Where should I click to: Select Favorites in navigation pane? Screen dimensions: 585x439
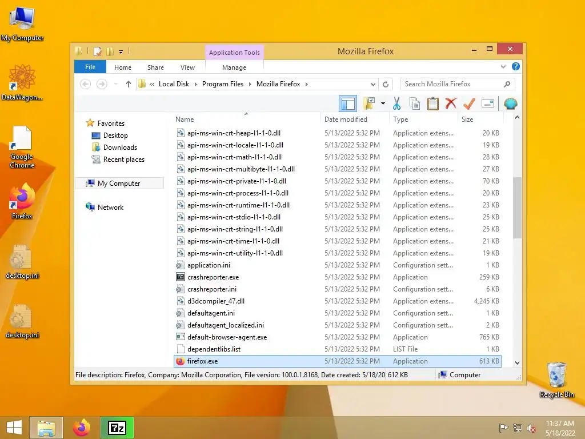click(111, 123)
